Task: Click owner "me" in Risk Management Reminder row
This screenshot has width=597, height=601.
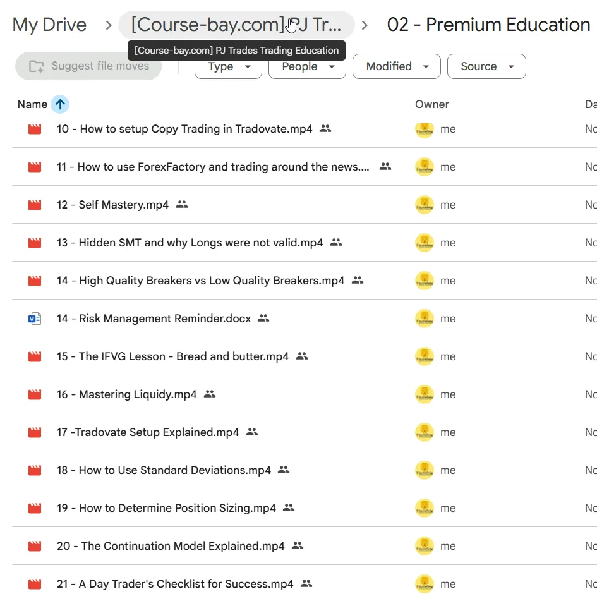Action: click(x=448, y=319)
